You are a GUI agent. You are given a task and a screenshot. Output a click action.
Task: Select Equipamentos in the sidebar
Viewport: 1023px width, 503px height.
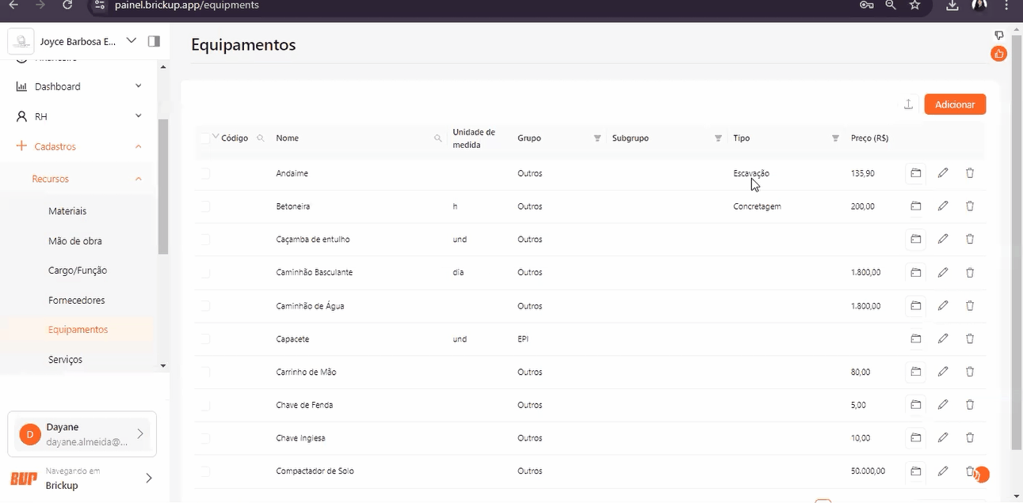click(x=78, y=330)
